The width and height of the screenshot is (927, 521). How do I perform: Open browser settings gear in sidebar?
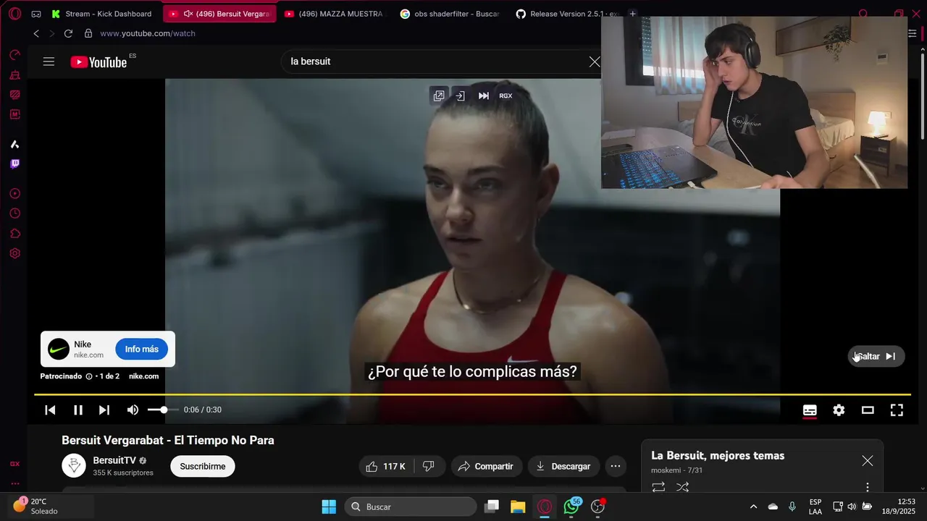click(x=14, y=253)
